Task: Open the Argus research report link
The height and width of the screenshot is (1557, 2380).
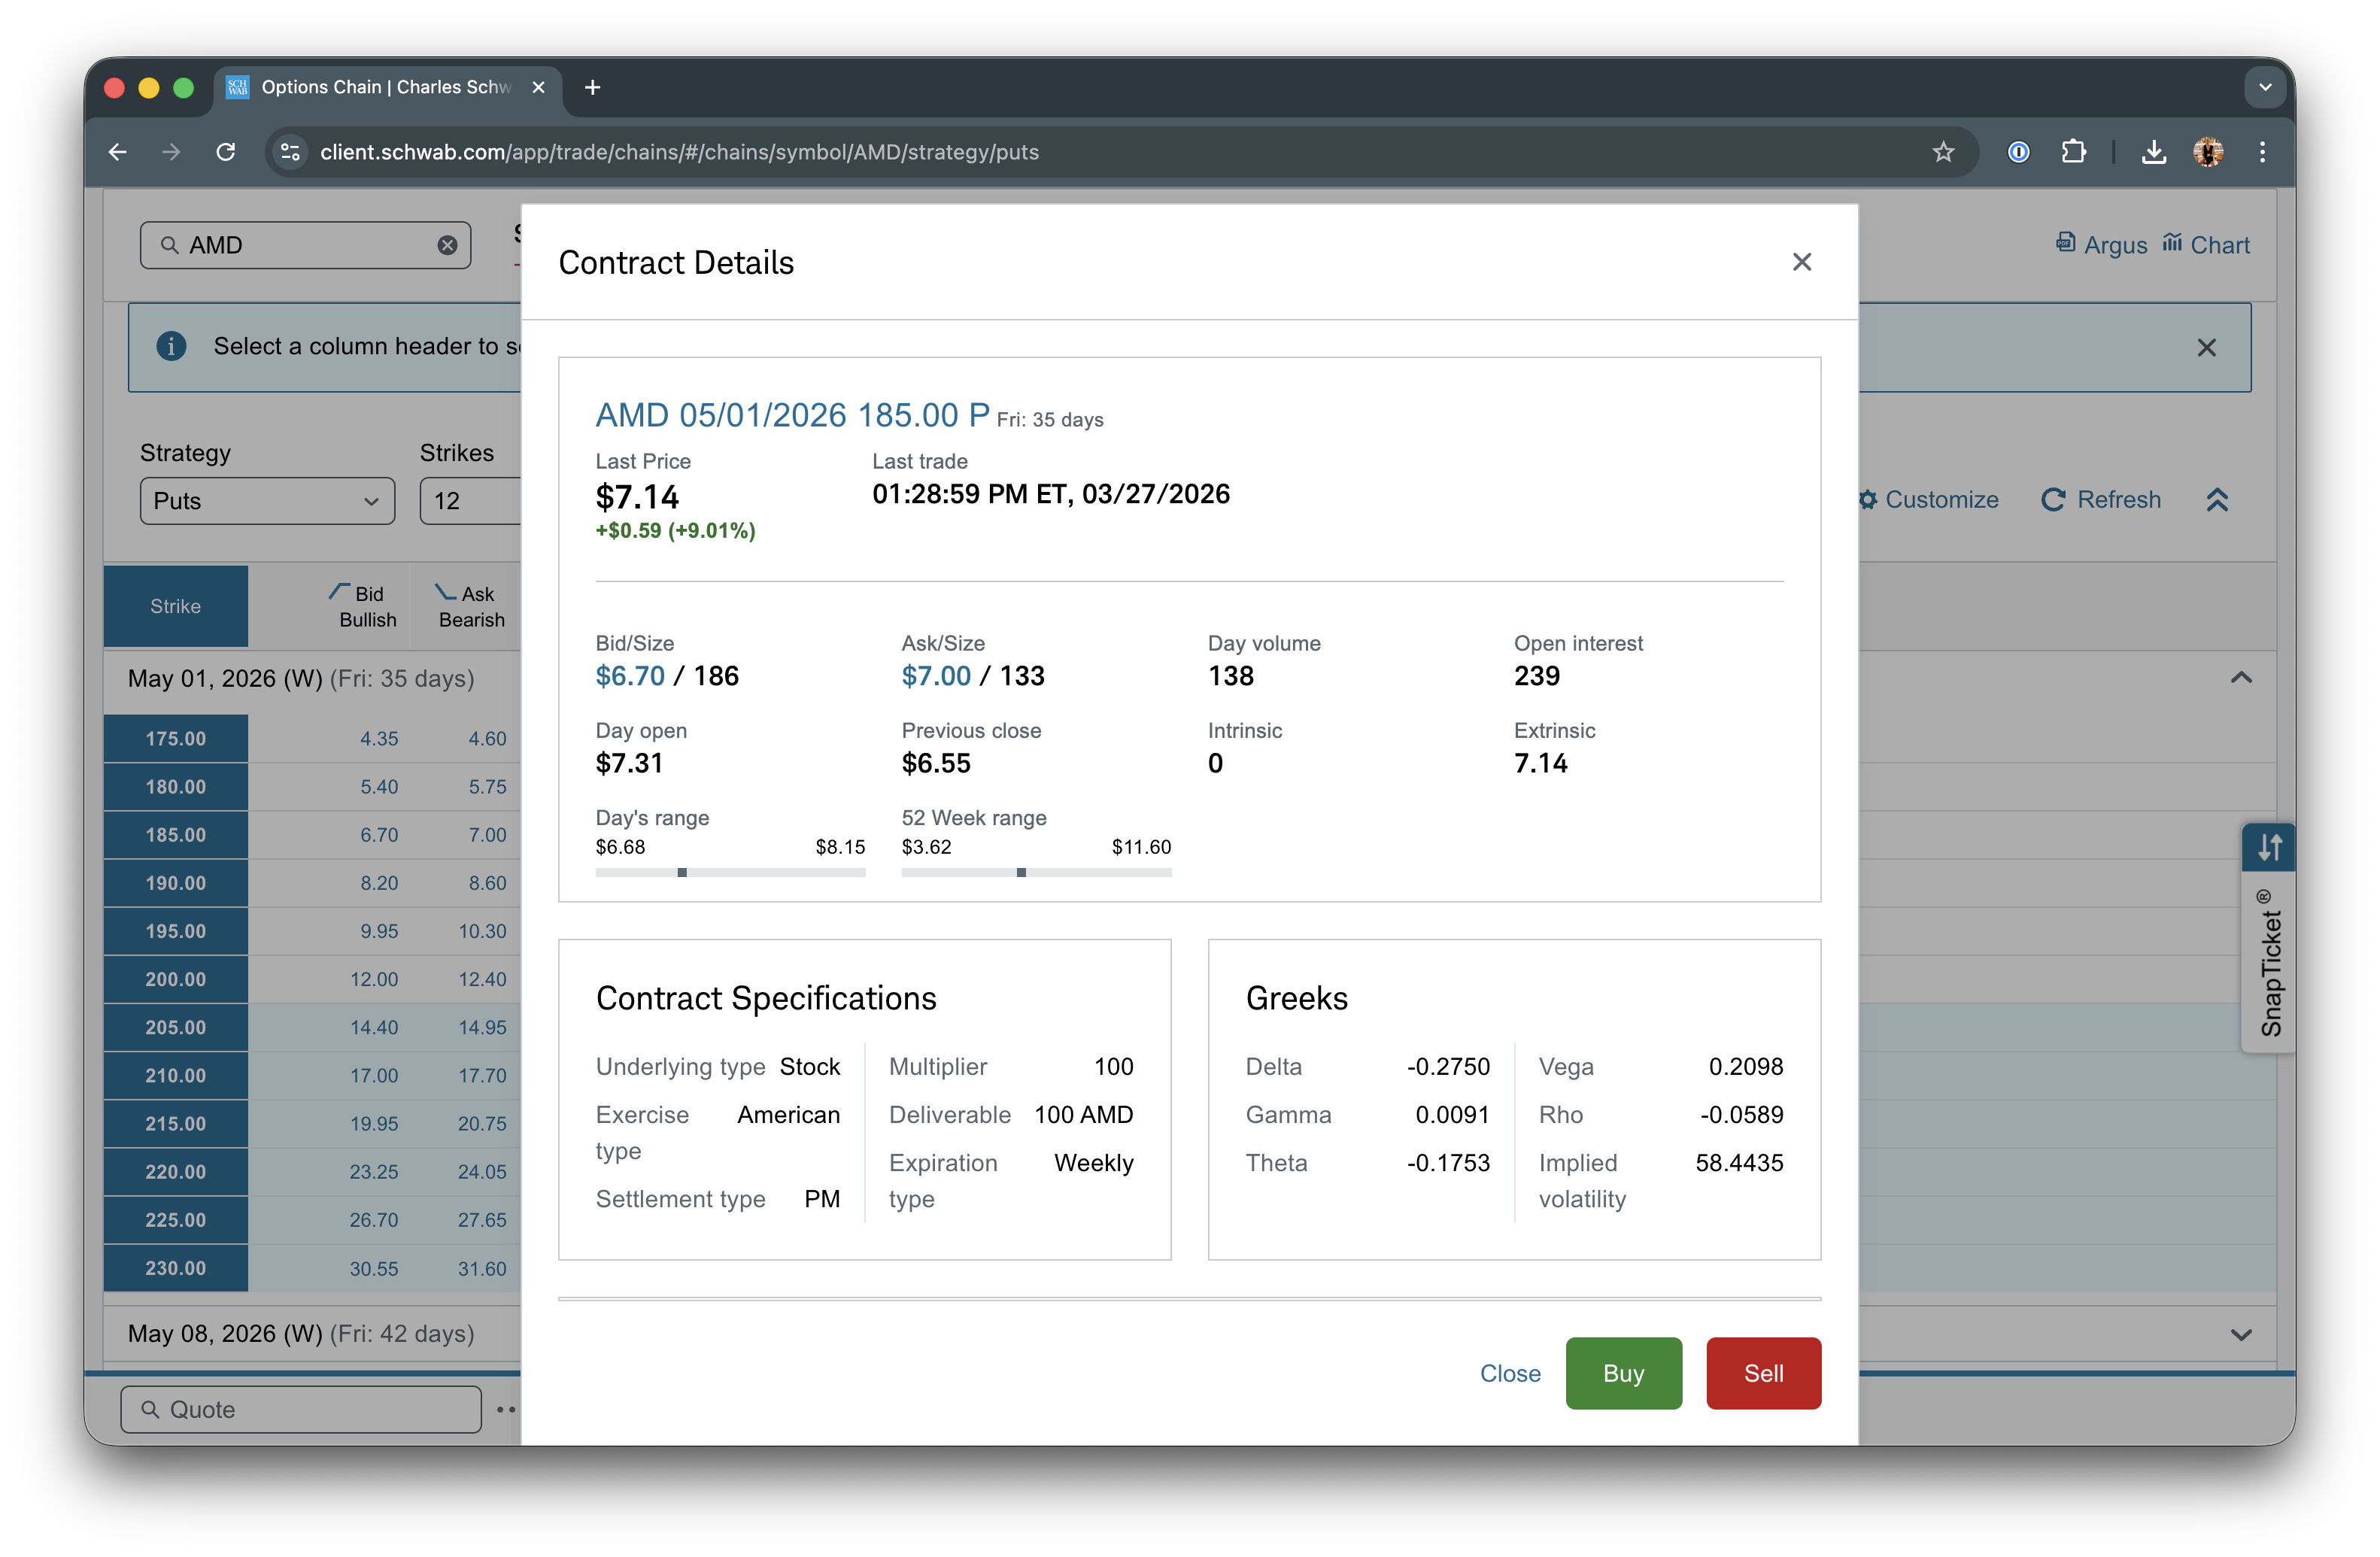Action: coord(2101,245)
